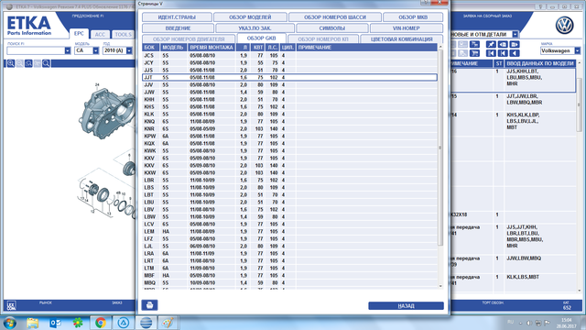Open the УКАЗ.ПО ЗАК. tab

point(255,28)
